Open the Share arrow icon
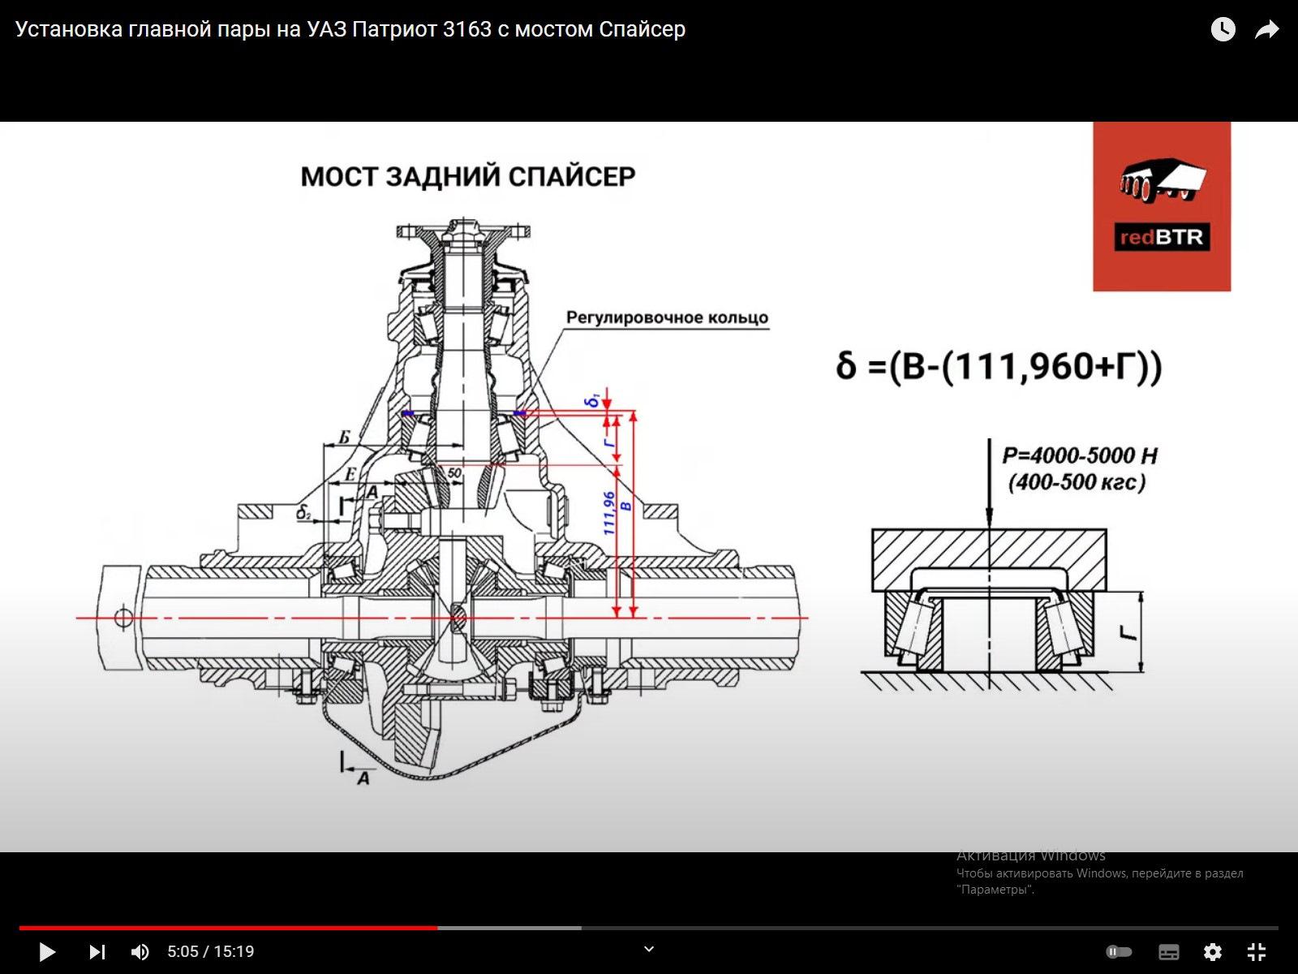This screenshot has width=1298, height=974. click(1266, 30)
